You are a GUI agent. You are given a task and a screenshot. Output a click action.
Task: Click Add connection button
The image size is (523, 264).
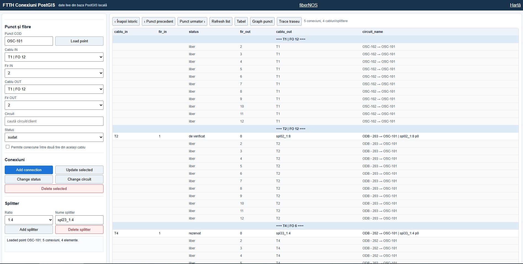pyautogui.click(x=29, y=170)
